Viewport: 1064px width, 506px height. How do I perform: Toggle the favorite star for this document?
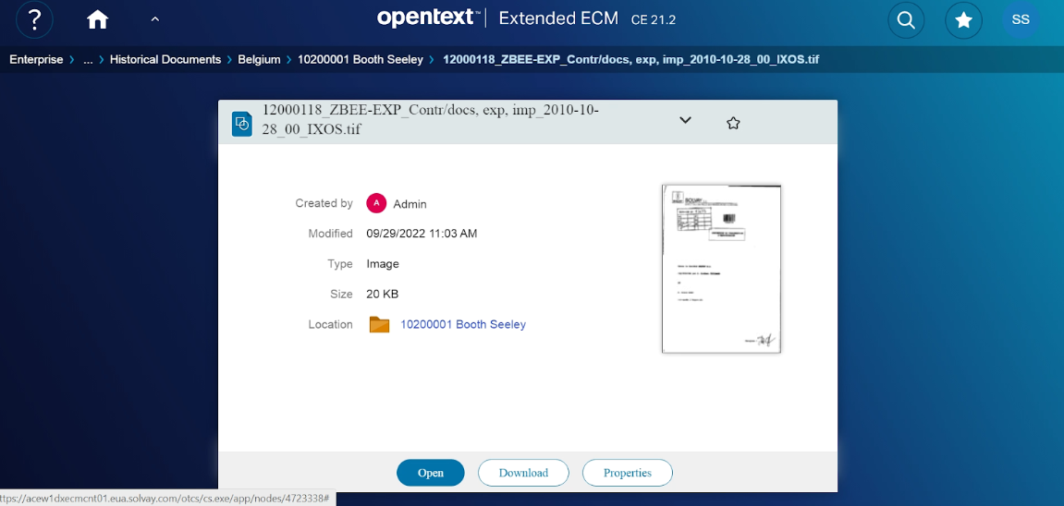(x=733, y=123)
